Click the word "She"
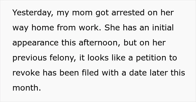Viewport: 196px width, 102px height. [x=112, y=28]
